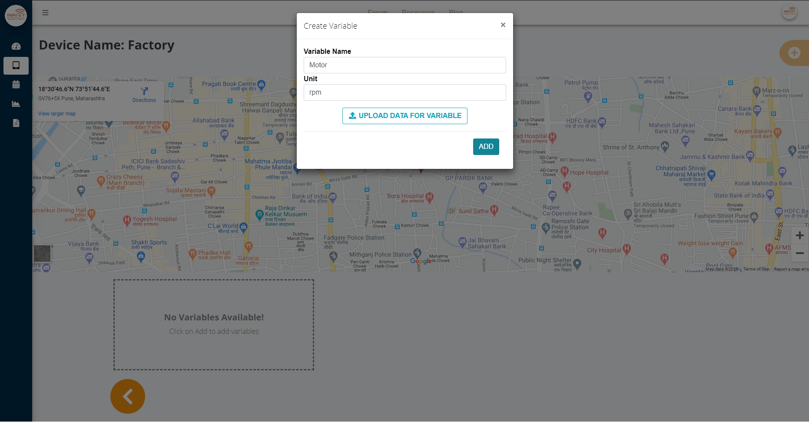Click the INFIIOT logo in the sidebar

(x=16, y=16)
